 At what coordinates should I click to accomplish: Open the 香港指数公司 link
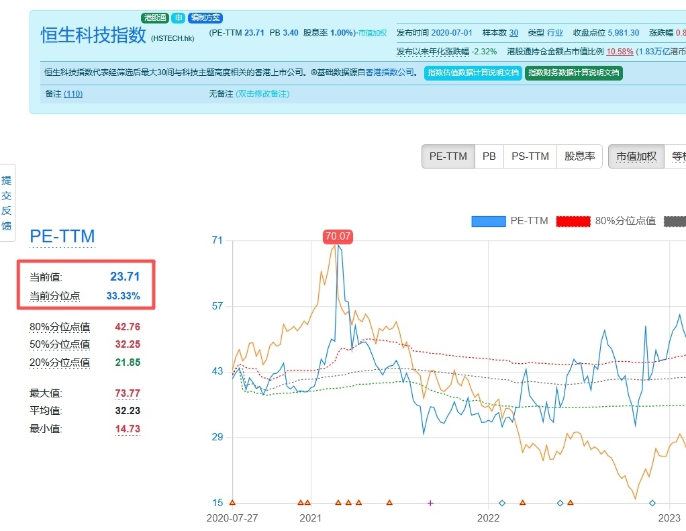tap(389, 73)
